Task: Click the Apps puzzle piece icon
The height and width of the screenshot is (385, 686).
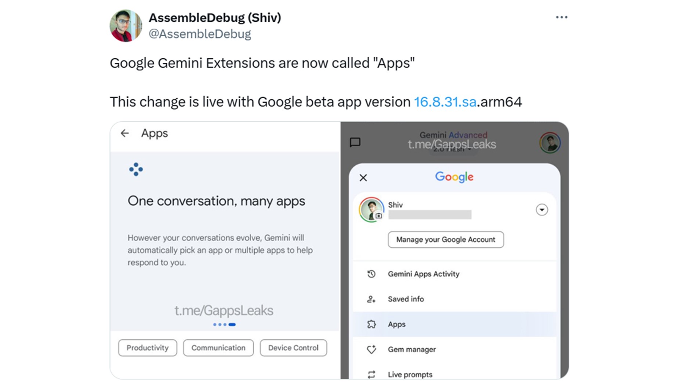Action: pos(371,324)
